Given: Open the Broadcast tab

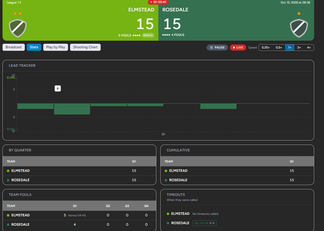Looking at the screenshot, I should click(x=14, y=47).
